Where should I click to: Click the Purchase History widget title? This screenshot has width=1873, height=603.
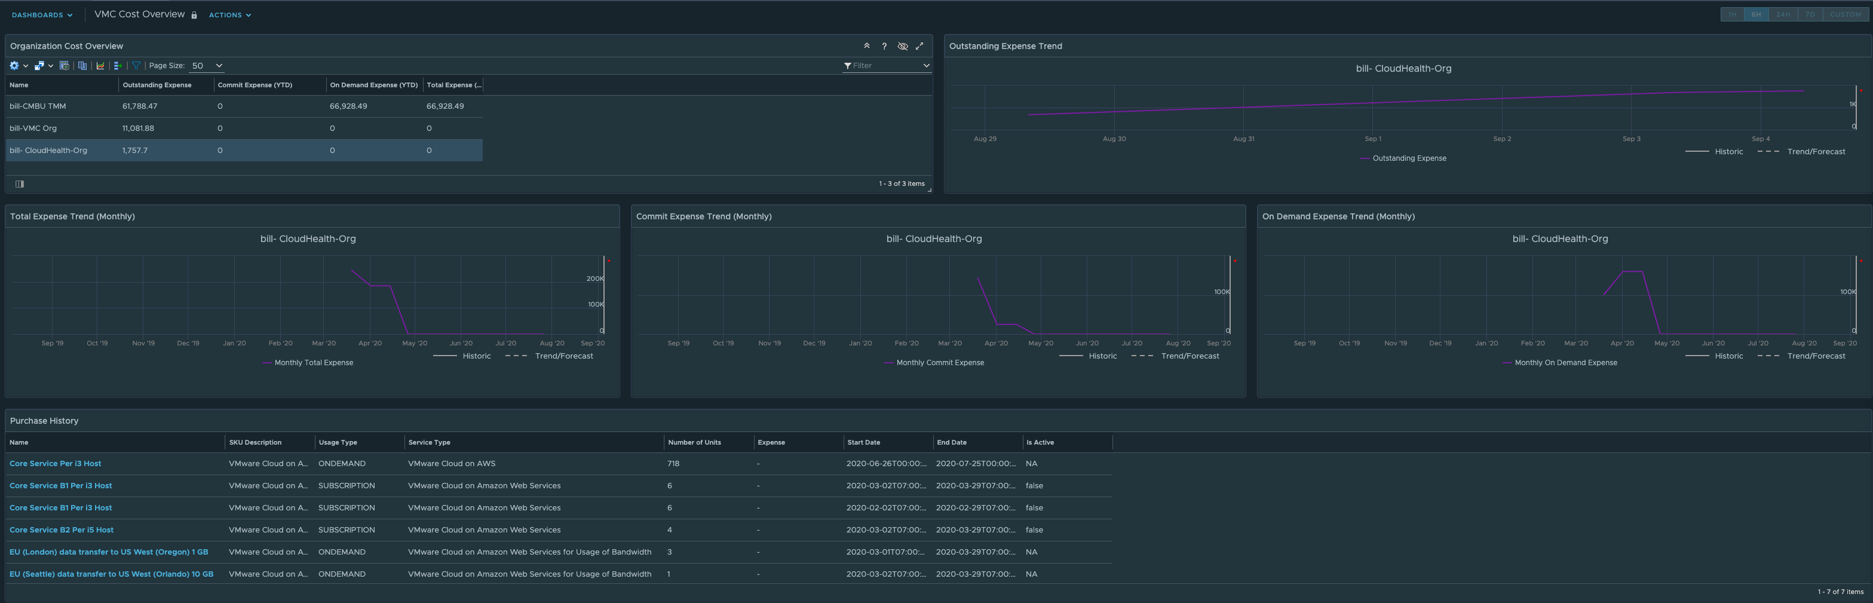[x=44, y=421]
